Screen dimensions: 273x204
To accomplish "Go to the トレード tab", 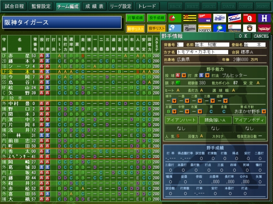I will (x=147, y=6).
